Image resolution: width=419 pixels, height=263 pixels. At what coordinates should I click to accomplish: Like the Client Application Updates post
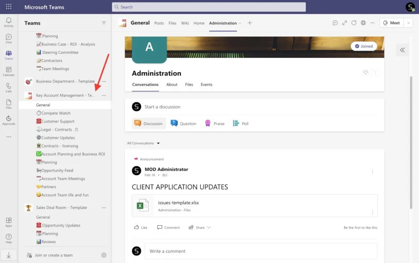coord(141,227)
